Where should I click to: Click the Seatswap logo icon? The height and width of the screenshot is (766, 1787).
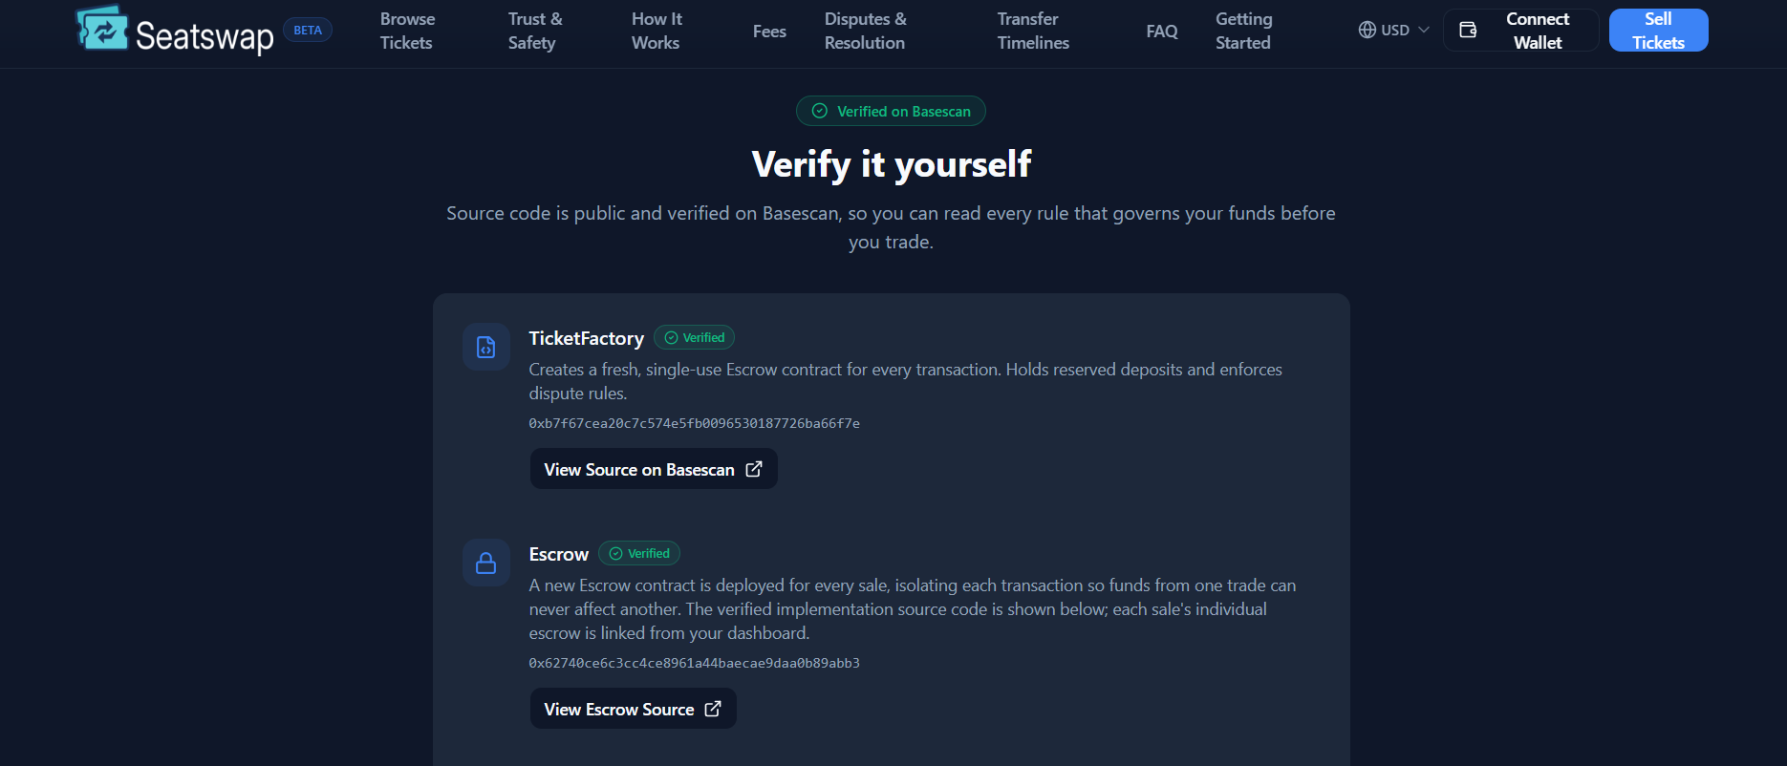[x=102, y=29]
